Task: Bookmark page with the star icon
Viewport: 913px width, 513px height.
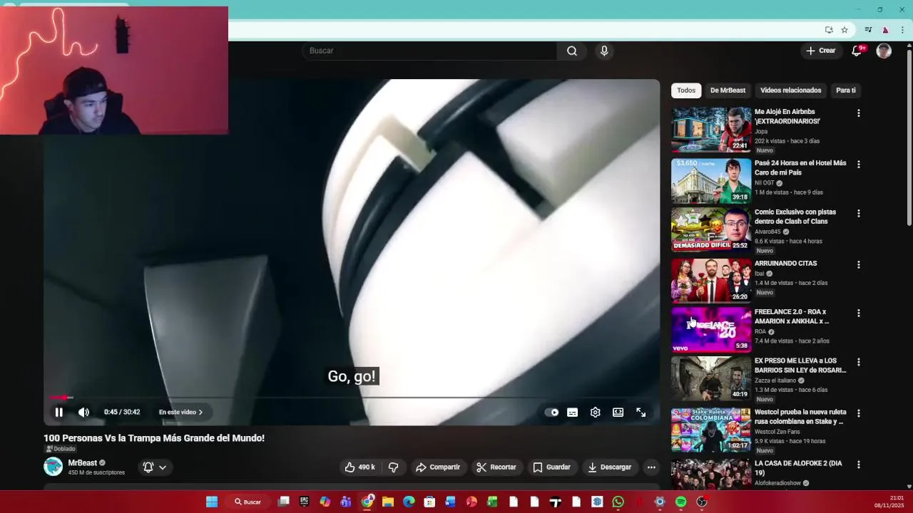Action: (845, 30)
